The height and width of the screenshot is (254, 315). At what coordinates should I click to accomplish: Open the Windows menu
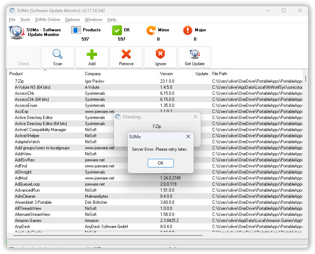coord(93,20)
